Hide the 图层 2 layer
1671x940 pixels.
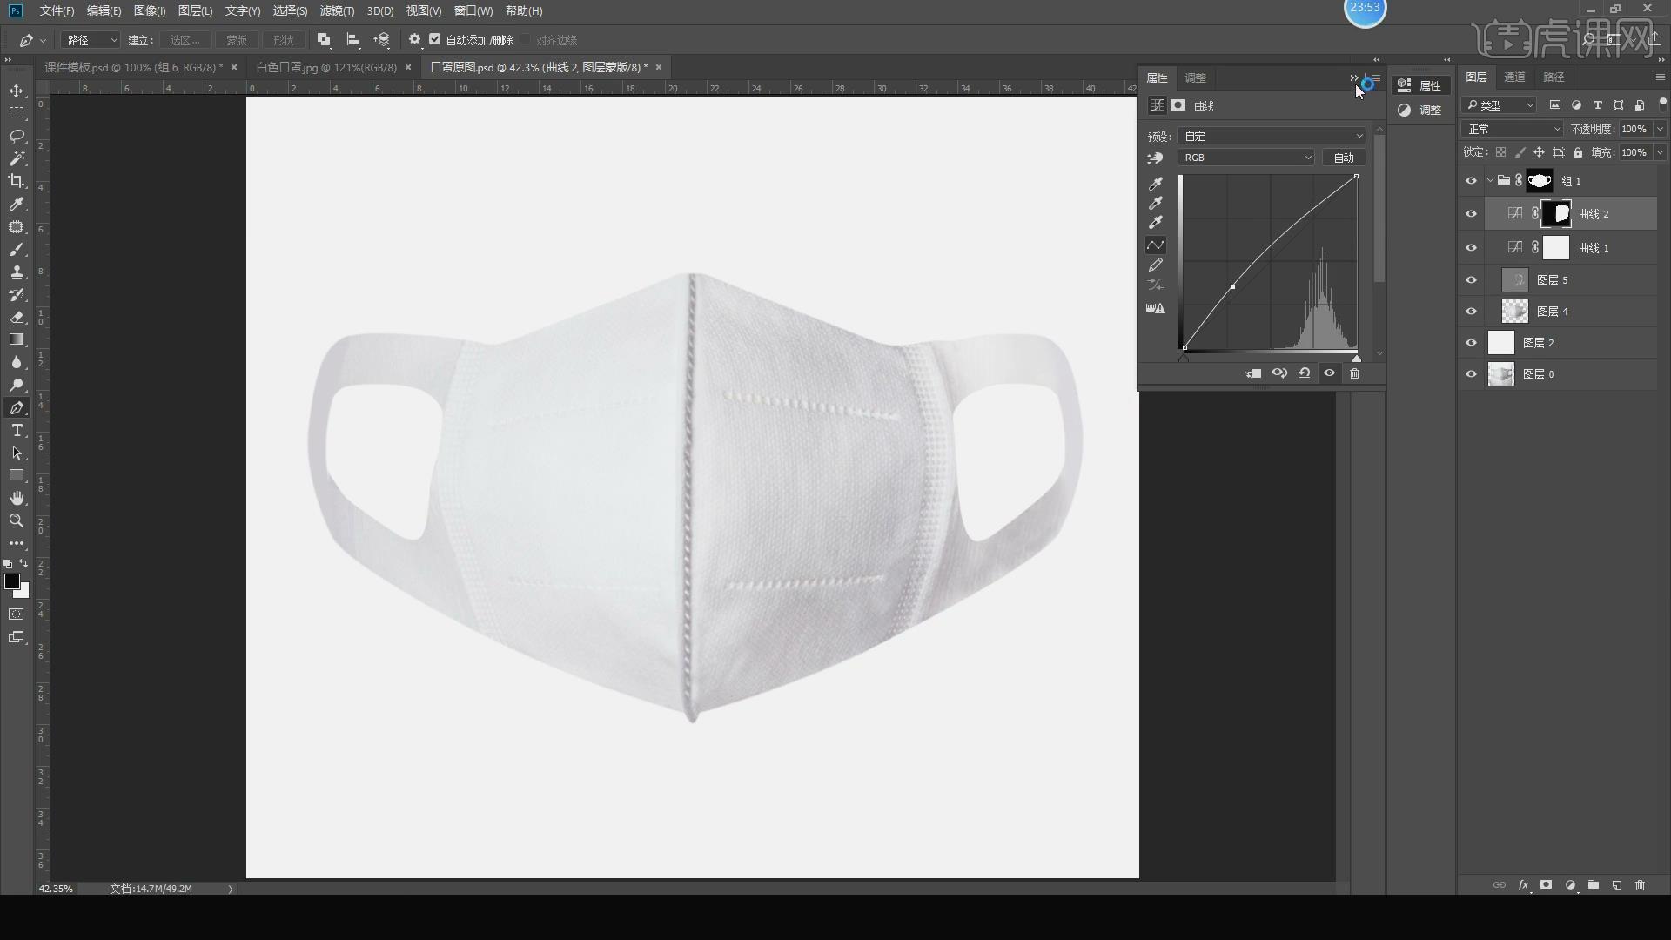point(1472,343)
